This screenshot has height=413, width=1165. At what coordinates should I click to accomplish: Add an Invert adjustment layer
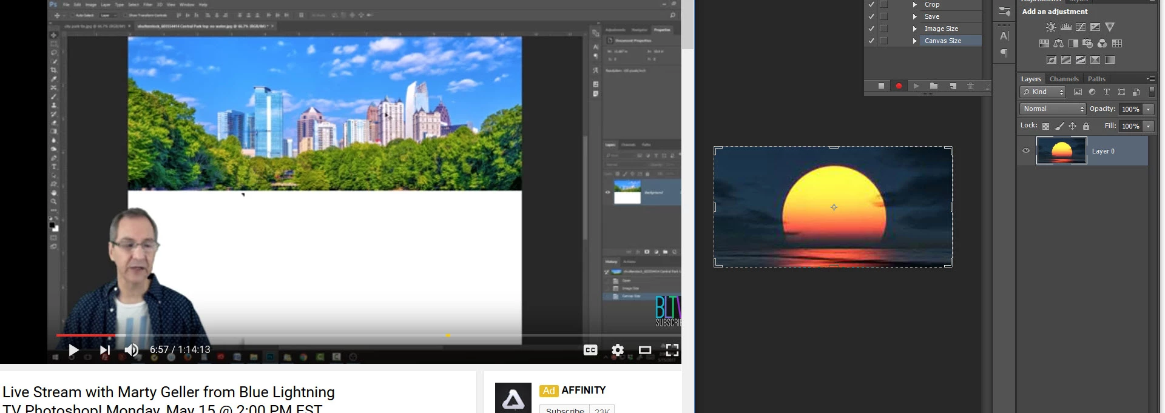tap(1052, 60)
